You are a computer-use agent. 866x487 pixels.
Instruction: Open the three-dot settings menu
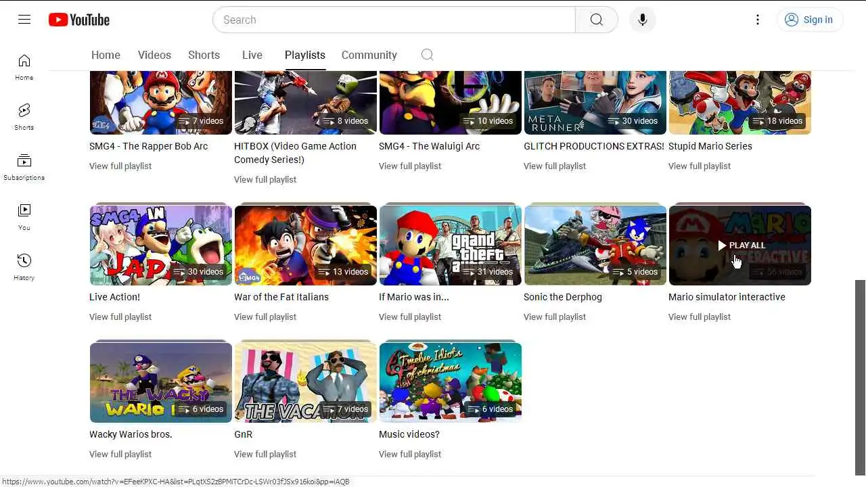[758, 20]
